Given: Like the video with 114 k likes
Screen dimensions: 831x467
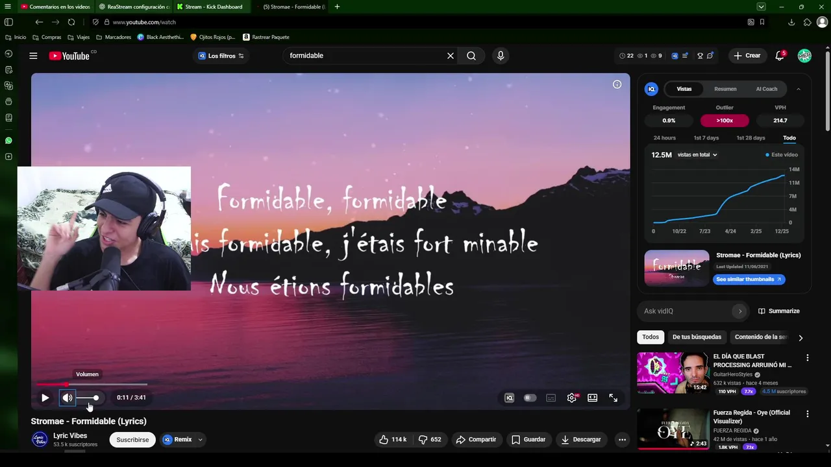Looking at the screenshot, I should coord(393,440).
